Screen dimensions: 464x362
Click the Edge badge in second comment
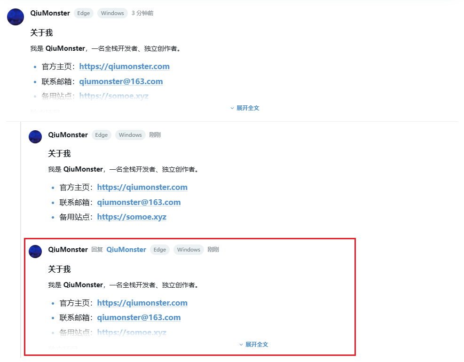(x=102, y=135)
